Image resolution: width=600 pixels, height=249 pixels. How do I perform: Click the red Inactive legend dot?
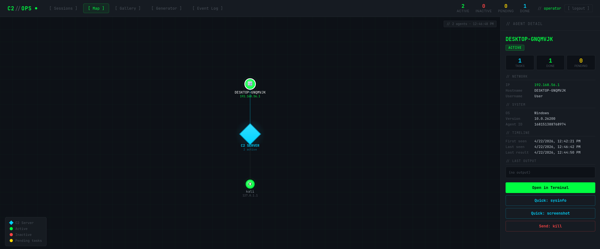(x=11, y=235)
